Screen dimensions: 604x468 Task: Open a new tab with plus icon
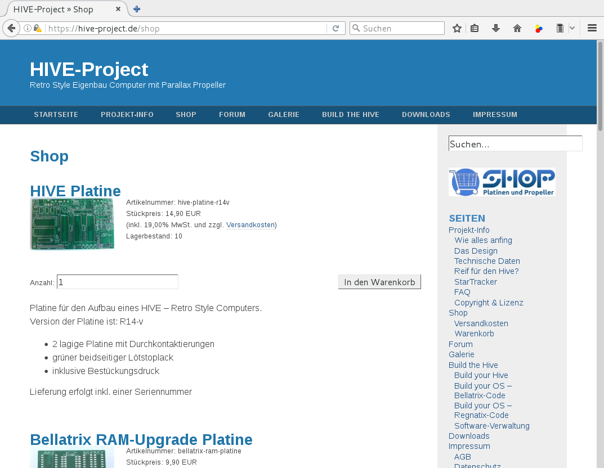[x=137, y=9]
